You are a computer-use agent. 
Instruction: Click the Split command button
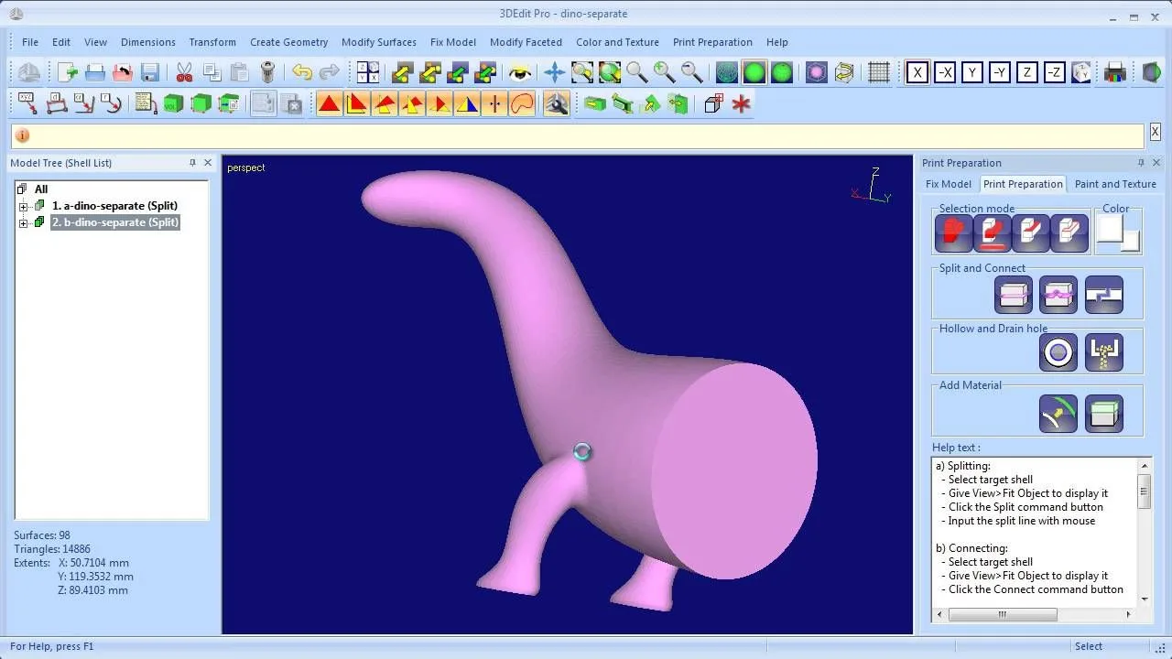(x=1014, y=295)
